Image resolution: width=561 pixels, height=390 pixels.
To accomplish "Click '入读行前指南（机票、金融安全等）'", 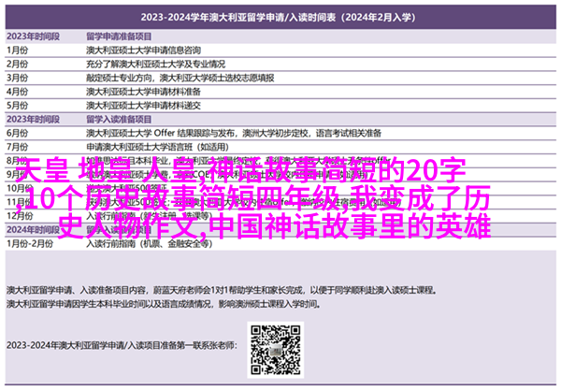I will pyautogui.click(x=150, y=244).
